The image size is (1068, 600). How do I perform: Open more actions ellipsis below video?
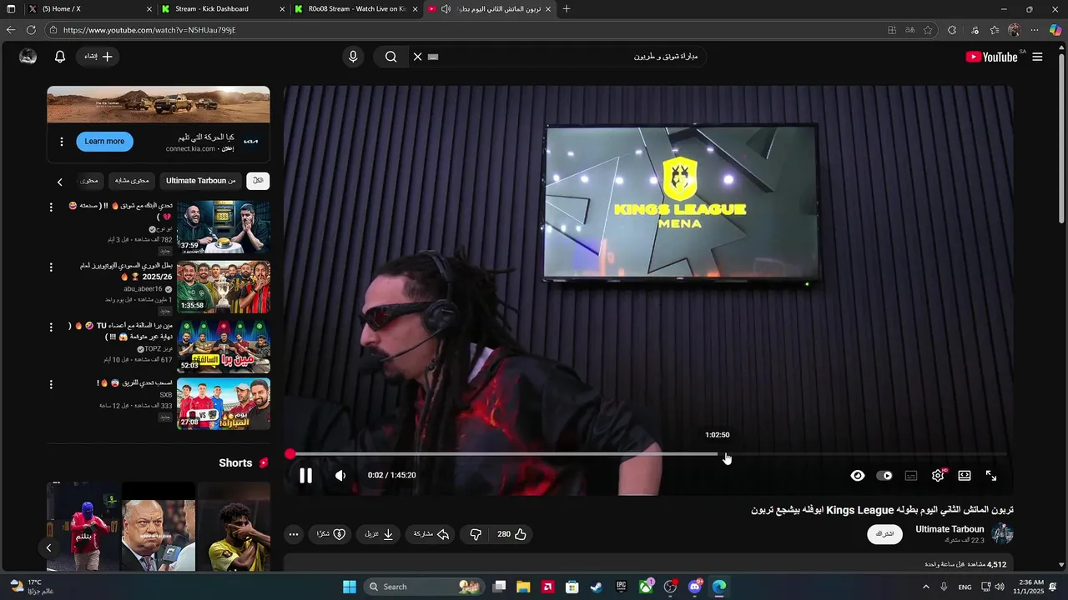point(293,534)
